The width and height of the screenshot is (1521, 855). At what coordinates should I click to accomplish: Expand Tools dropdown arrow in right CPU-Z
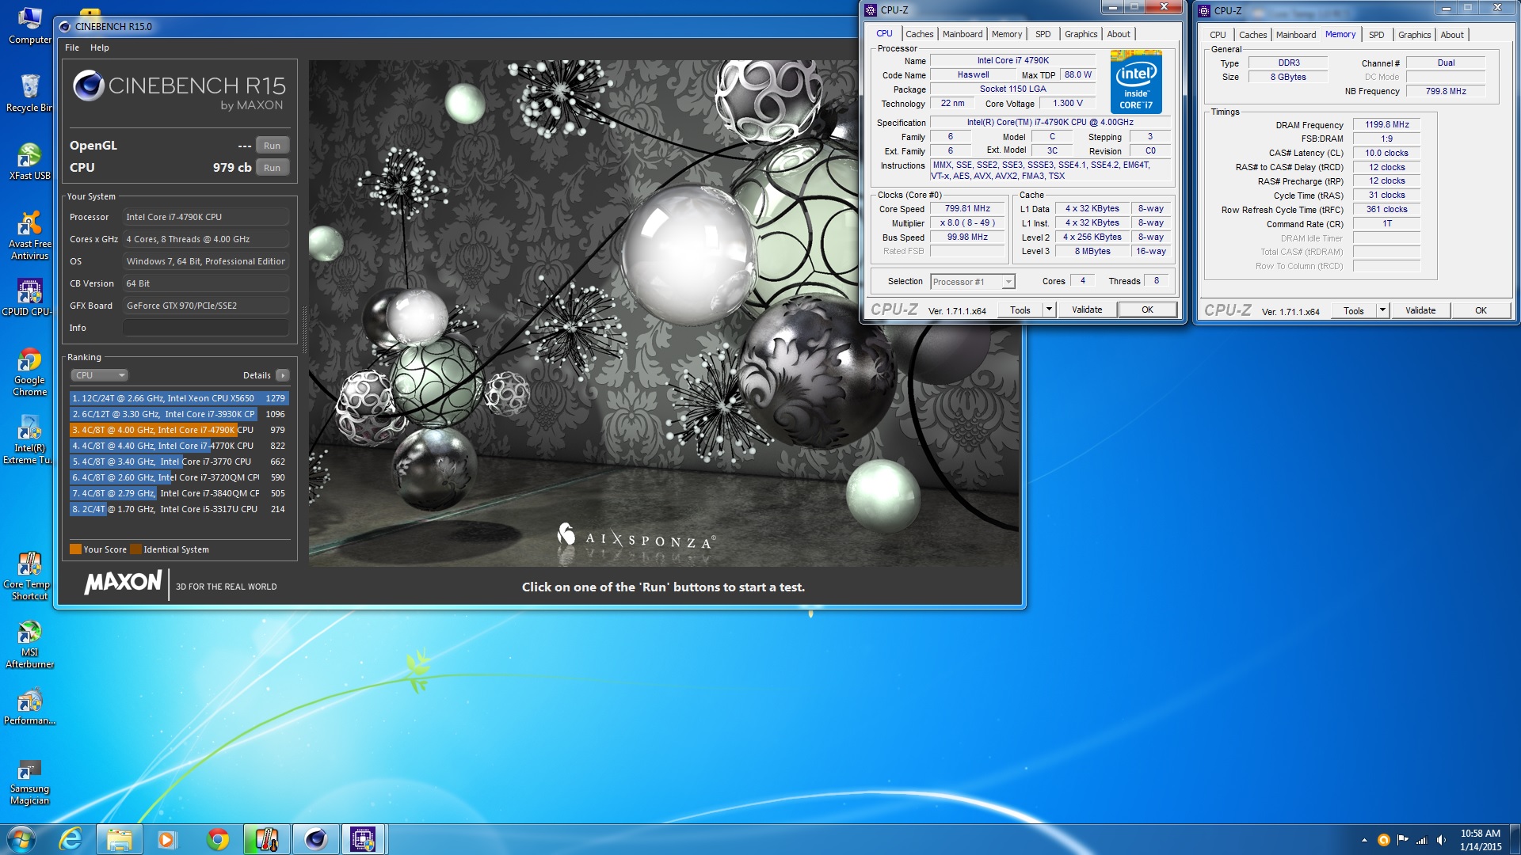click(1383, 311)
